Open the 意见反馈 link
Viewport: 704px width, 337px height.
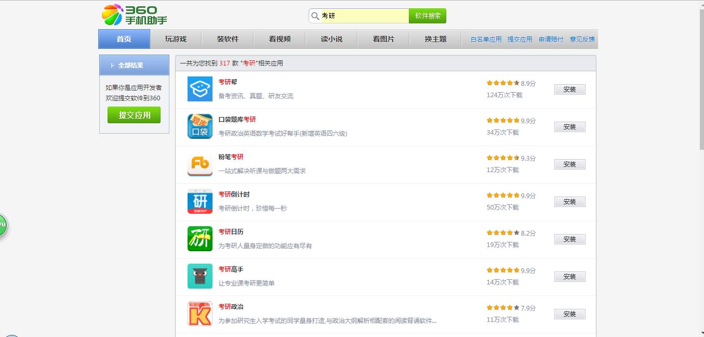click(x=582, y=40)
